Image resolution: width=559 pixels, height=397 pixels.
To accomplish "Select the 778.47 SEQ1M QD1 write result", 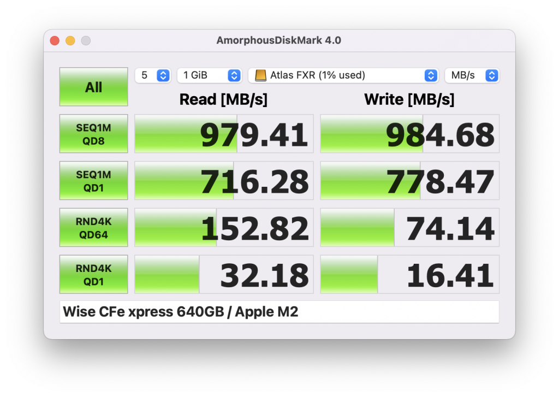I will pyautogui.click(x=409, y=181).
